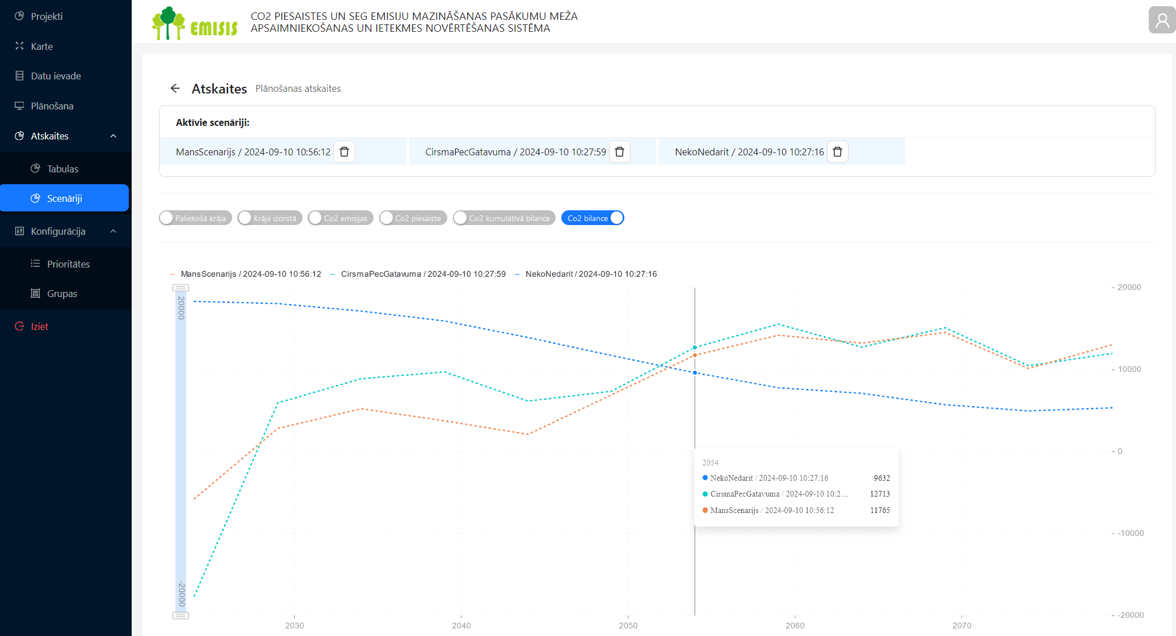Screen dimensions: 1176x636
Task: Click trash icon next to NekoNedarit
Action: tap(837, 152)
